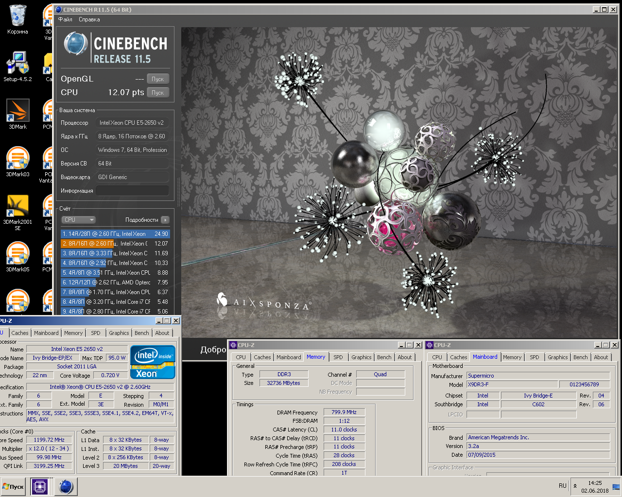Select ranking row 3 scoring 11.69
Screen dimensions: 622x497
(115, 253)
